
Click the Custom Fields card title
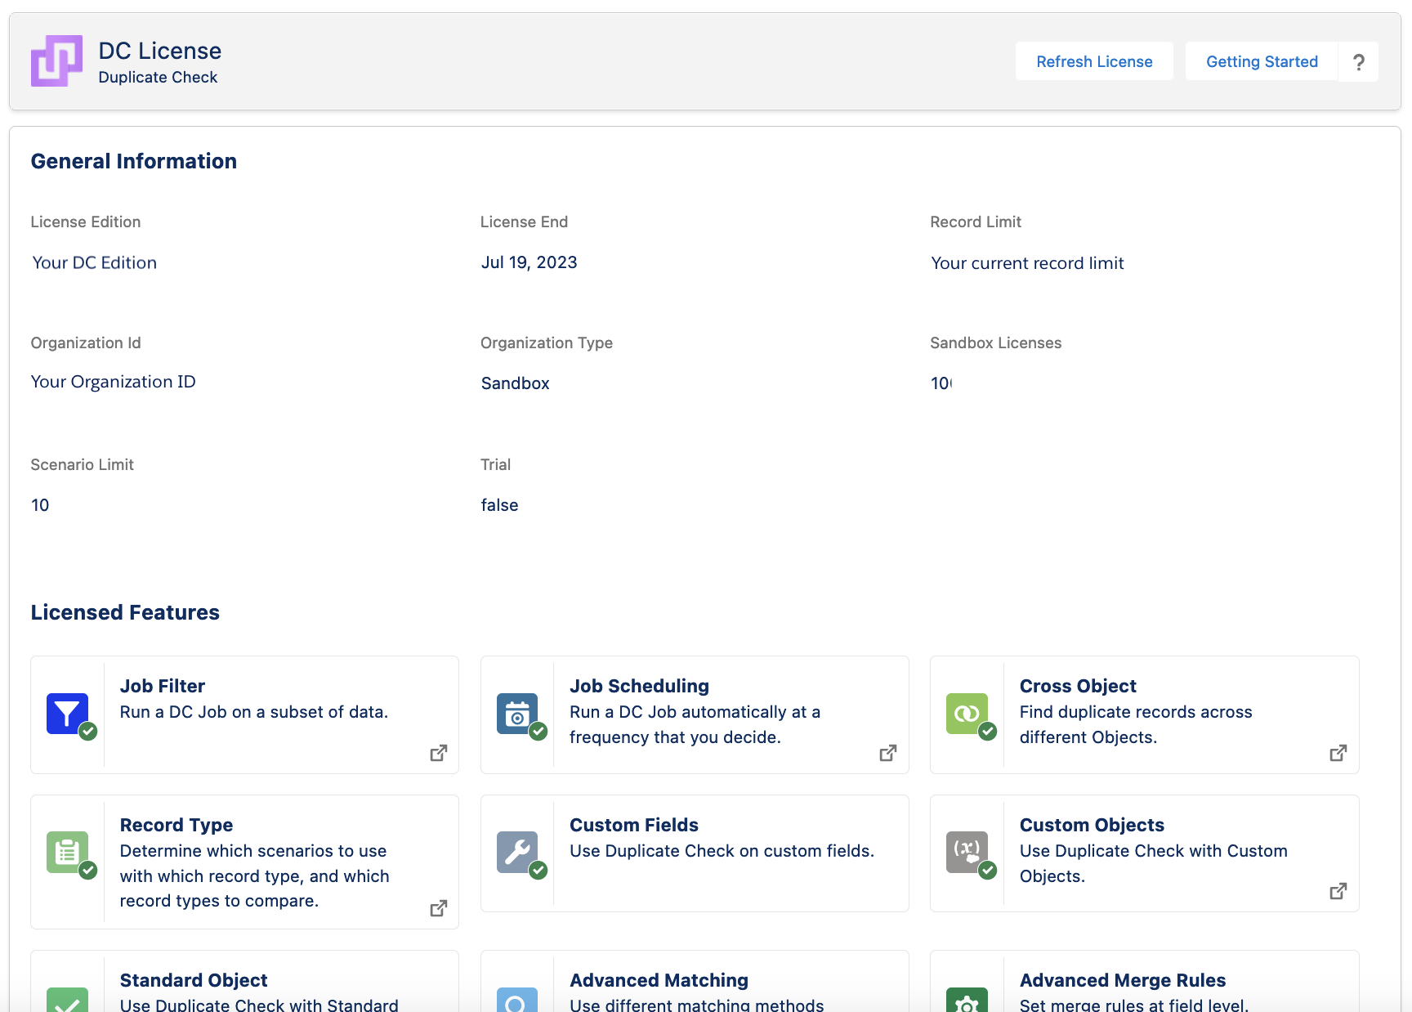(634, 825)
